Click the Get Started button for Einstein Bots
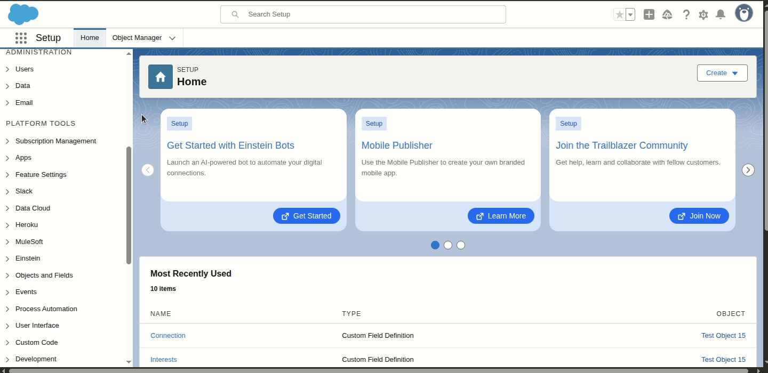768x373 pixels. 307,216
